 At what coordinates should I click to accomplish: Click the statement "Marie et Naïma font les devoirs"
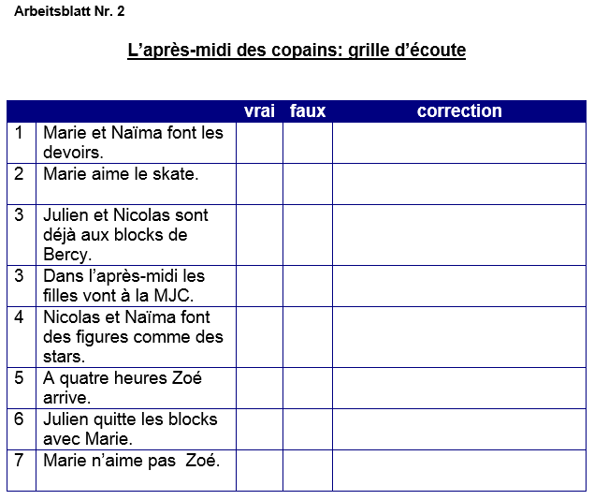(x=133, y=142)
